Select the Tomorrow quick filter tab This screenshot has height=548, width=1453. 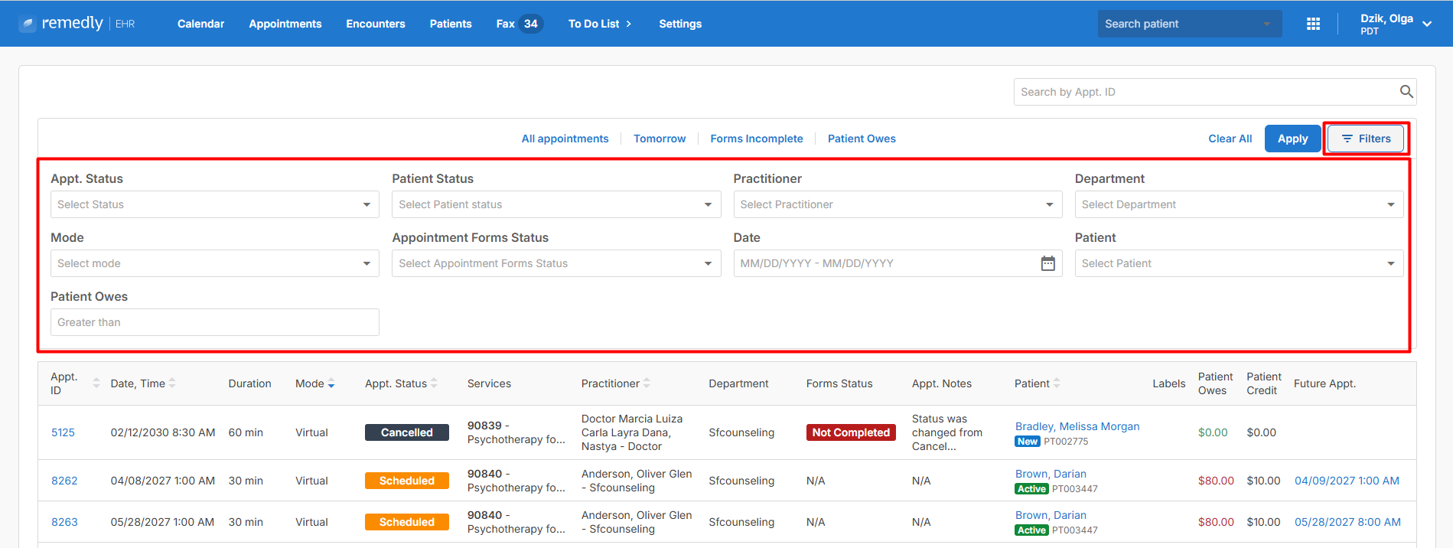(x=660, y=139)
